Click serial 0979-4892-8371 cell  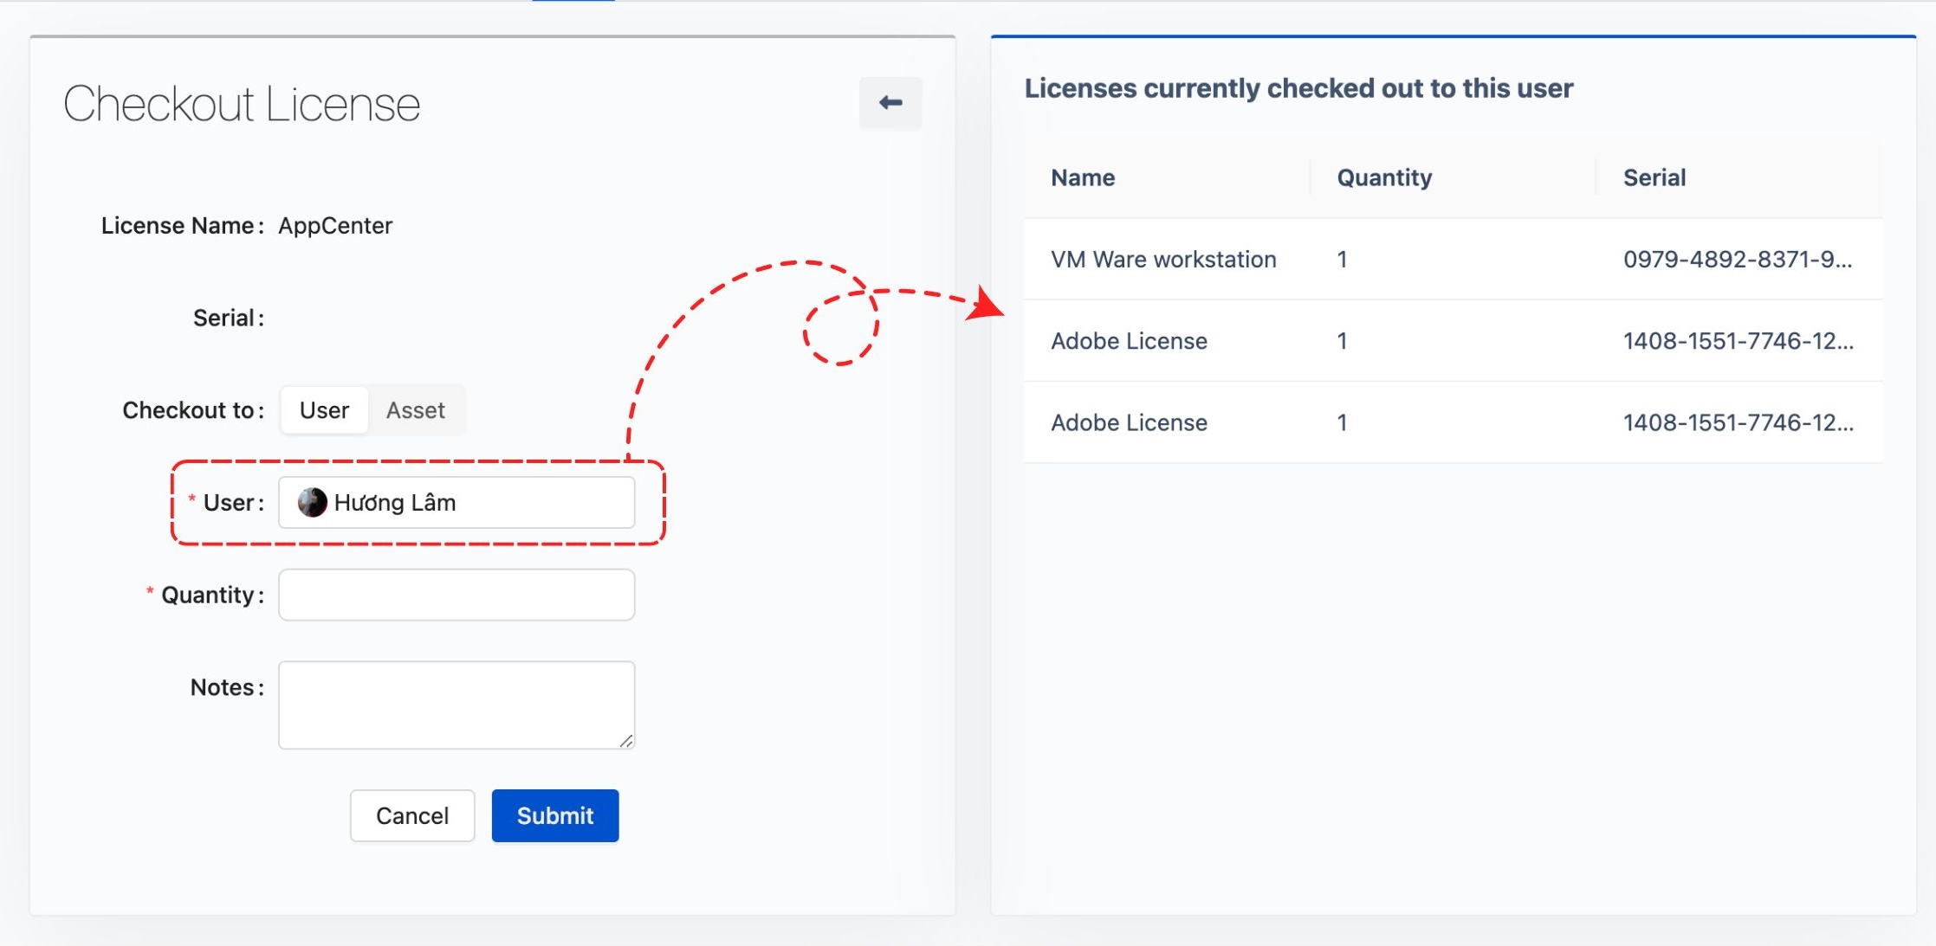[x=1737, y=260]
